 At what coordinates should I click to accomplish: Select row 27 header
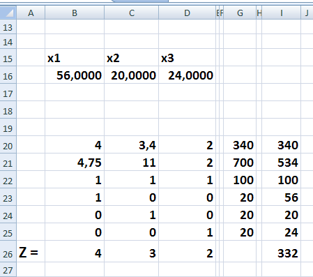coord(8,270)
